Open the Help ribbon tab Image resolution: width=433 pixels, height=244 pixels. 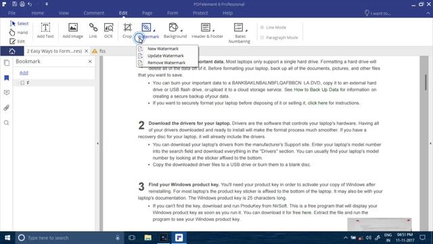(227, 13)
